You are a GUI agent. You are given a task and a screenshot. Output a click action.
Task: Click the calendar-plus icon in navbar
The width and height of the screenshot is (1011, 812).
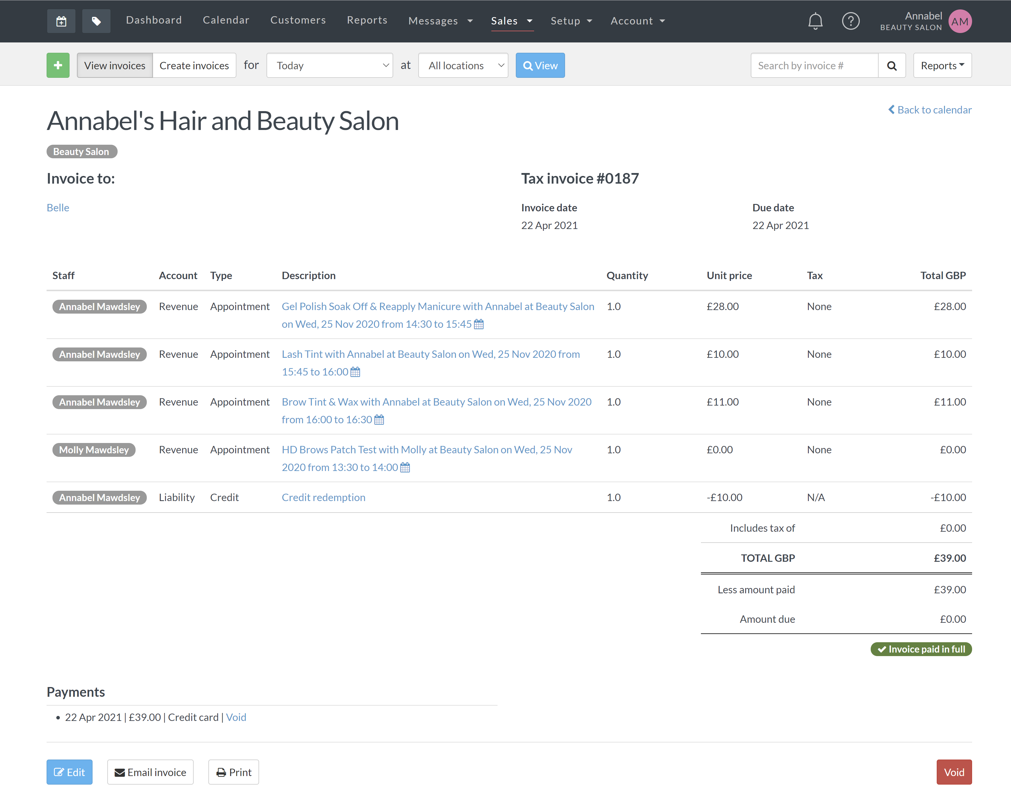61,21
